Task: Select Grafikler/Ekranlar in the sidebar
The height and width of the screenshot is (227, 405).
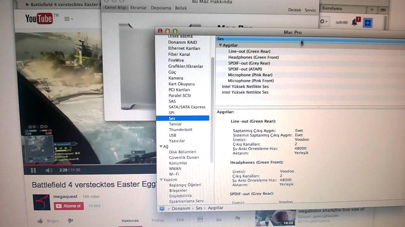Action: click(x=186, y=66)
